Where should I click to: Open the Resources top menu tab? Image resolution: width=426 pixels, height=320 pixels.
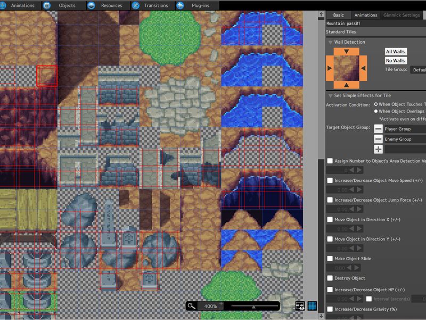click(108, 5)
